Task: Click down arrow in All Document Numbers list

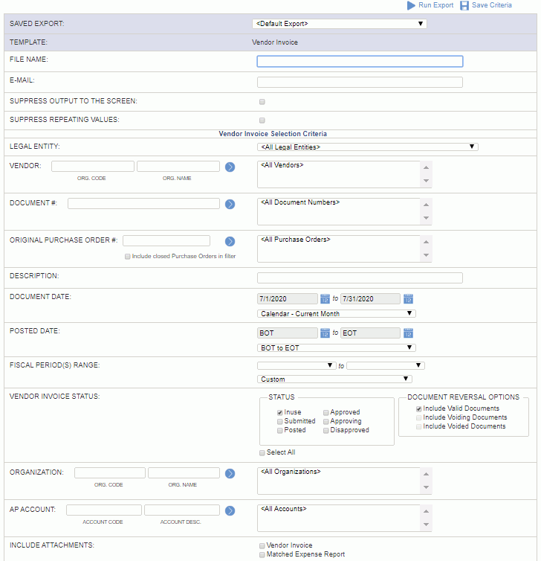Action: pyautogui.click(x=426, y=218)
